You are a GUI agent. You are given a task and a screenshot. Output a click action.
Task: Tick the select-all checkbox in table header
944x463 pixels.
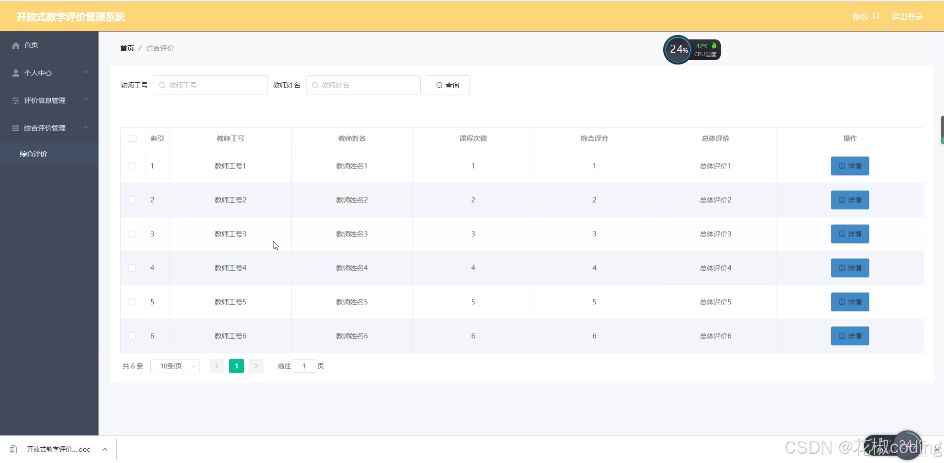pyautogui.click(x=133, y=138)
